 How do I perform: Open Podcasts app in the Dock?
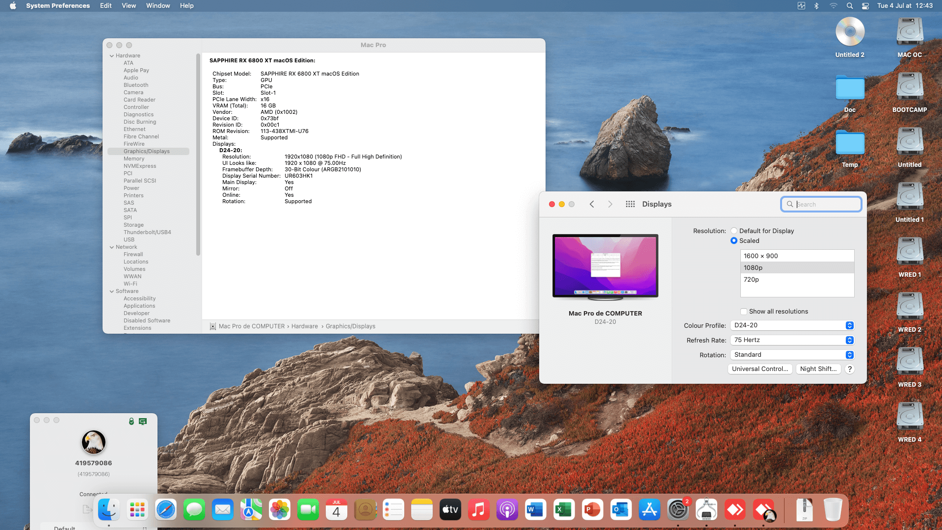click(507, 510)
